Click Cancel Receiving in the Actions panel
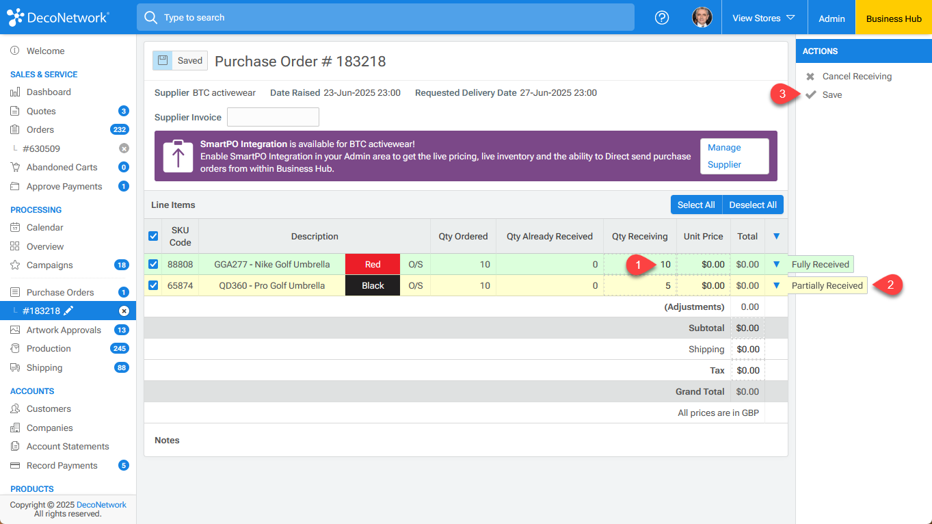932x524 pixels. 855,76
